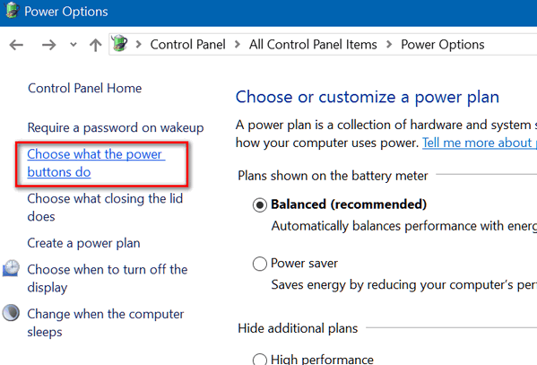The image size is (537, 365).
Task: Select the Balanced (recommended) power plan
Action: pos(260,205)
